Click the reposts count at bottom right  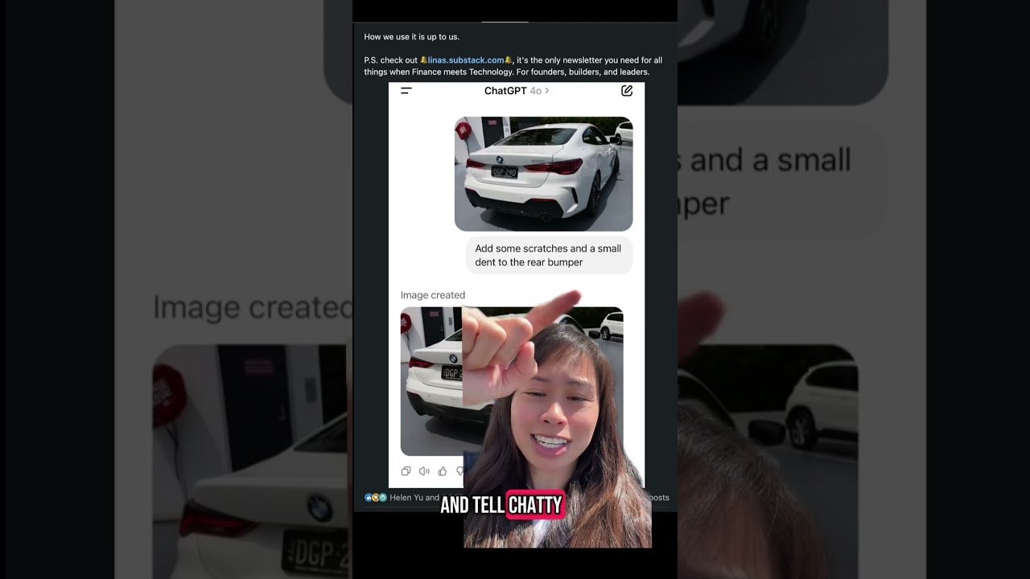658,498
